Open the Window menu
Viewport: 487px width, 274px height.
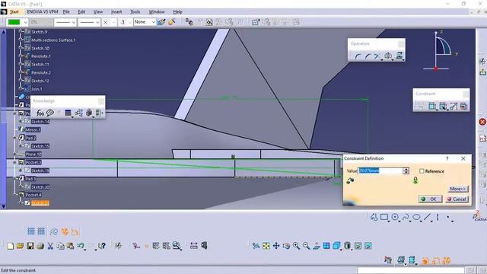point(157,12)
